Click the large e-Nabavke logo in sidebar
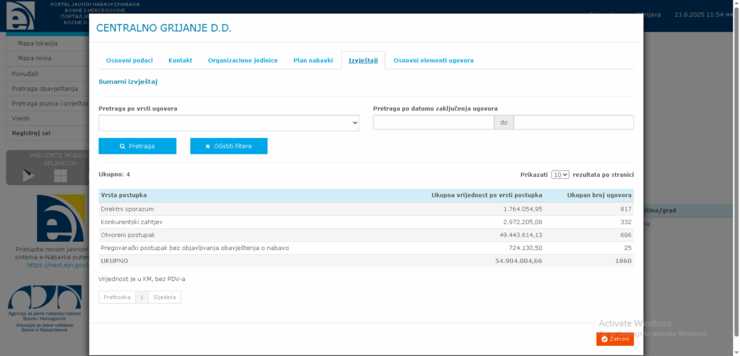Screen dimensions: 740x356 (60, 218)
